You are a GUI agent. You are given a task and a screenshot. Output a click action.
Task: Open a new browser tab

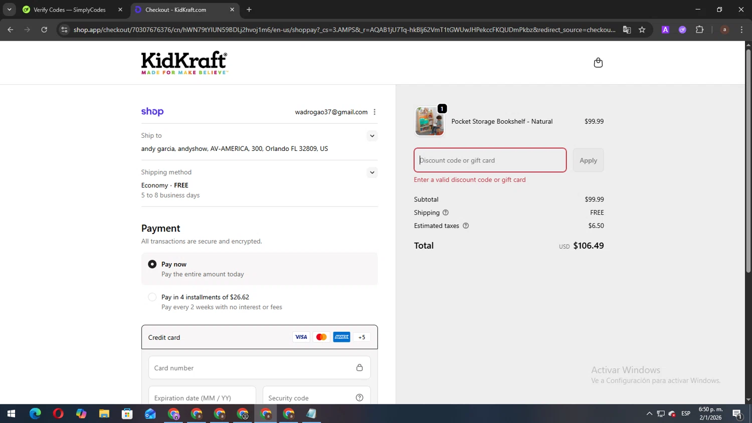point(249,10)
